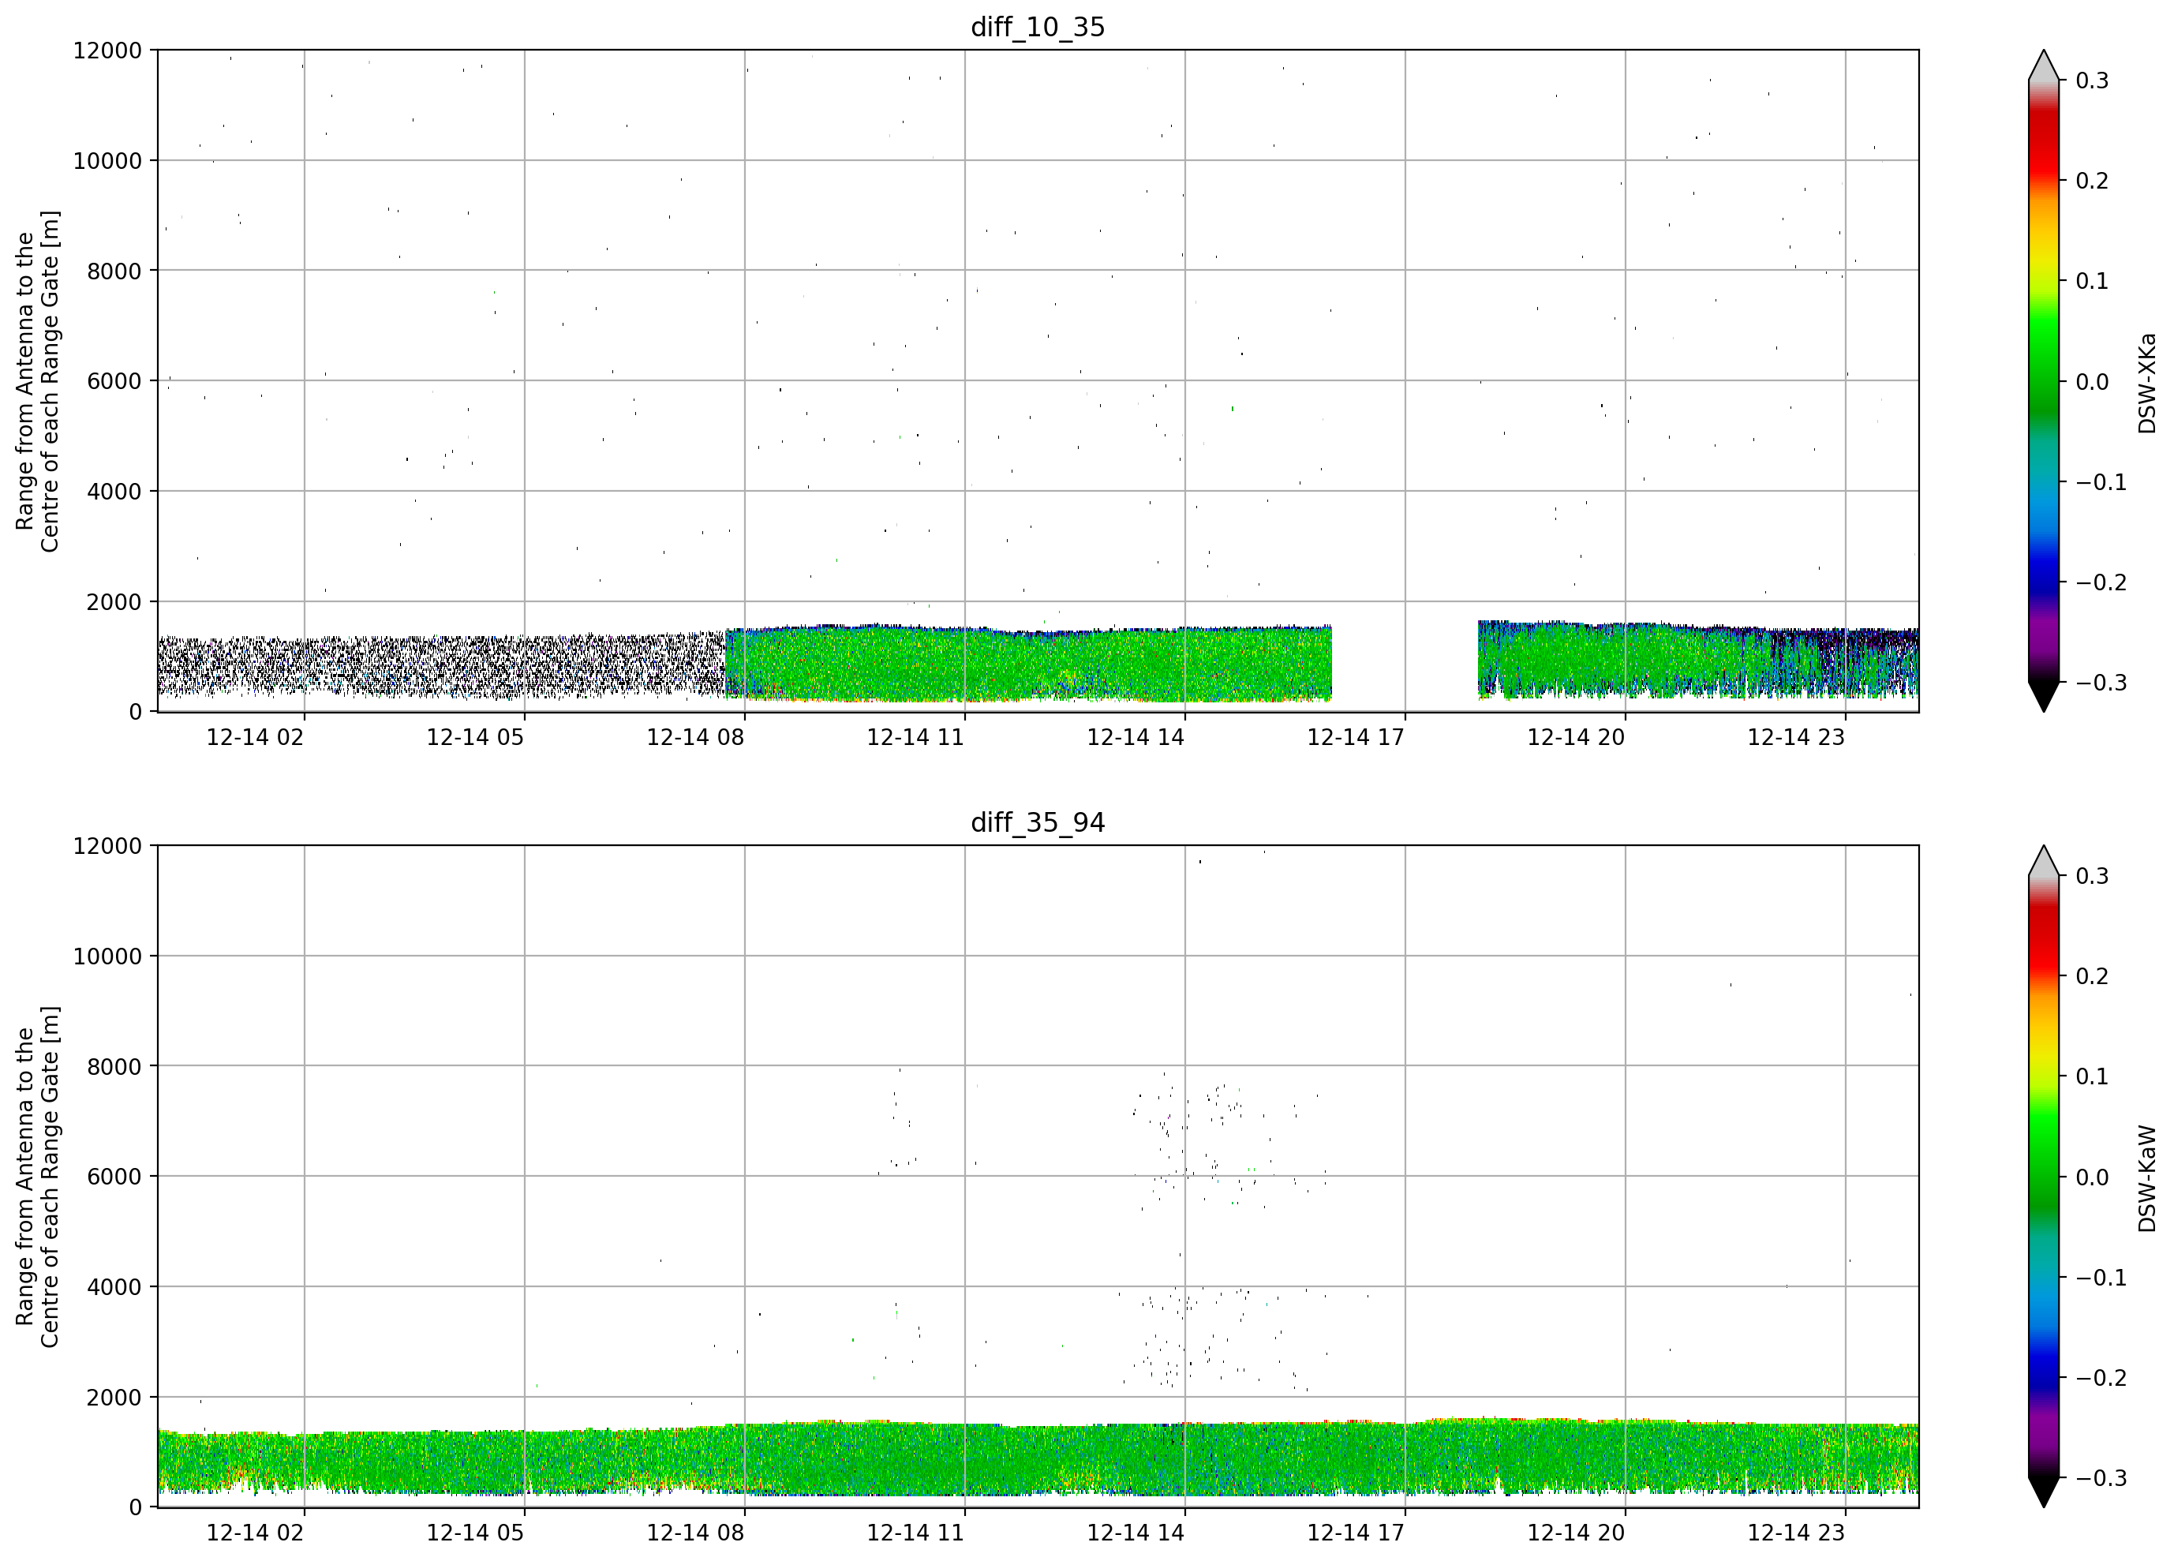Click the 0.1 tick on DSW-XKa colorbar
The width and height of the screenshot is (2174, 1561).
pyautogui.click(x=2093, y=282)
